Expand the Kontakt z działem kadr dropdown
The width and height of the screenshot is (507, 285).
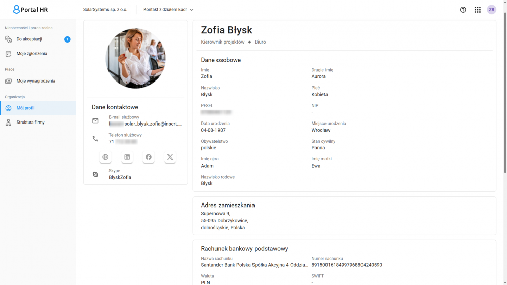[168, 10]
